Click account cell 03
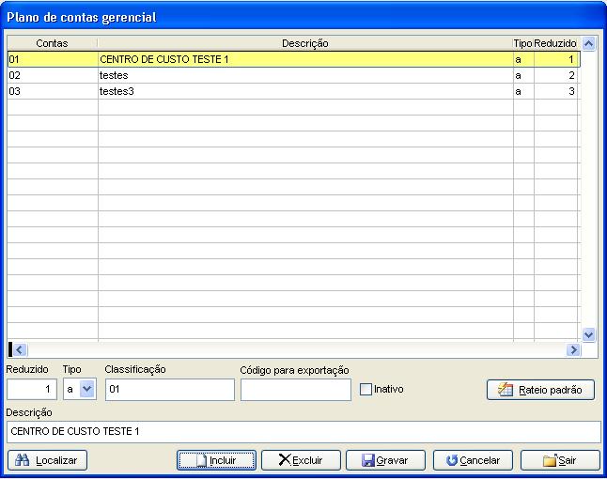This screenshot has width=607, height=479. pos(53,91)
